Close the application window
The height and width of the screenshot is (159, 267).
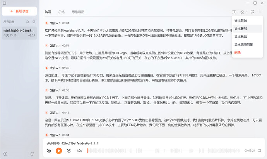[262, 3]
